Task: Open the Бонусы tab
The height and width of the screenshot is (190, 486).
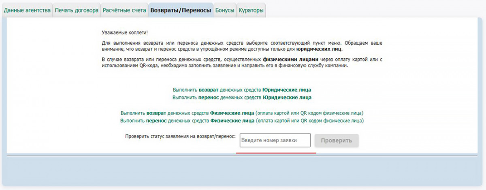Action: pos(225,11)
